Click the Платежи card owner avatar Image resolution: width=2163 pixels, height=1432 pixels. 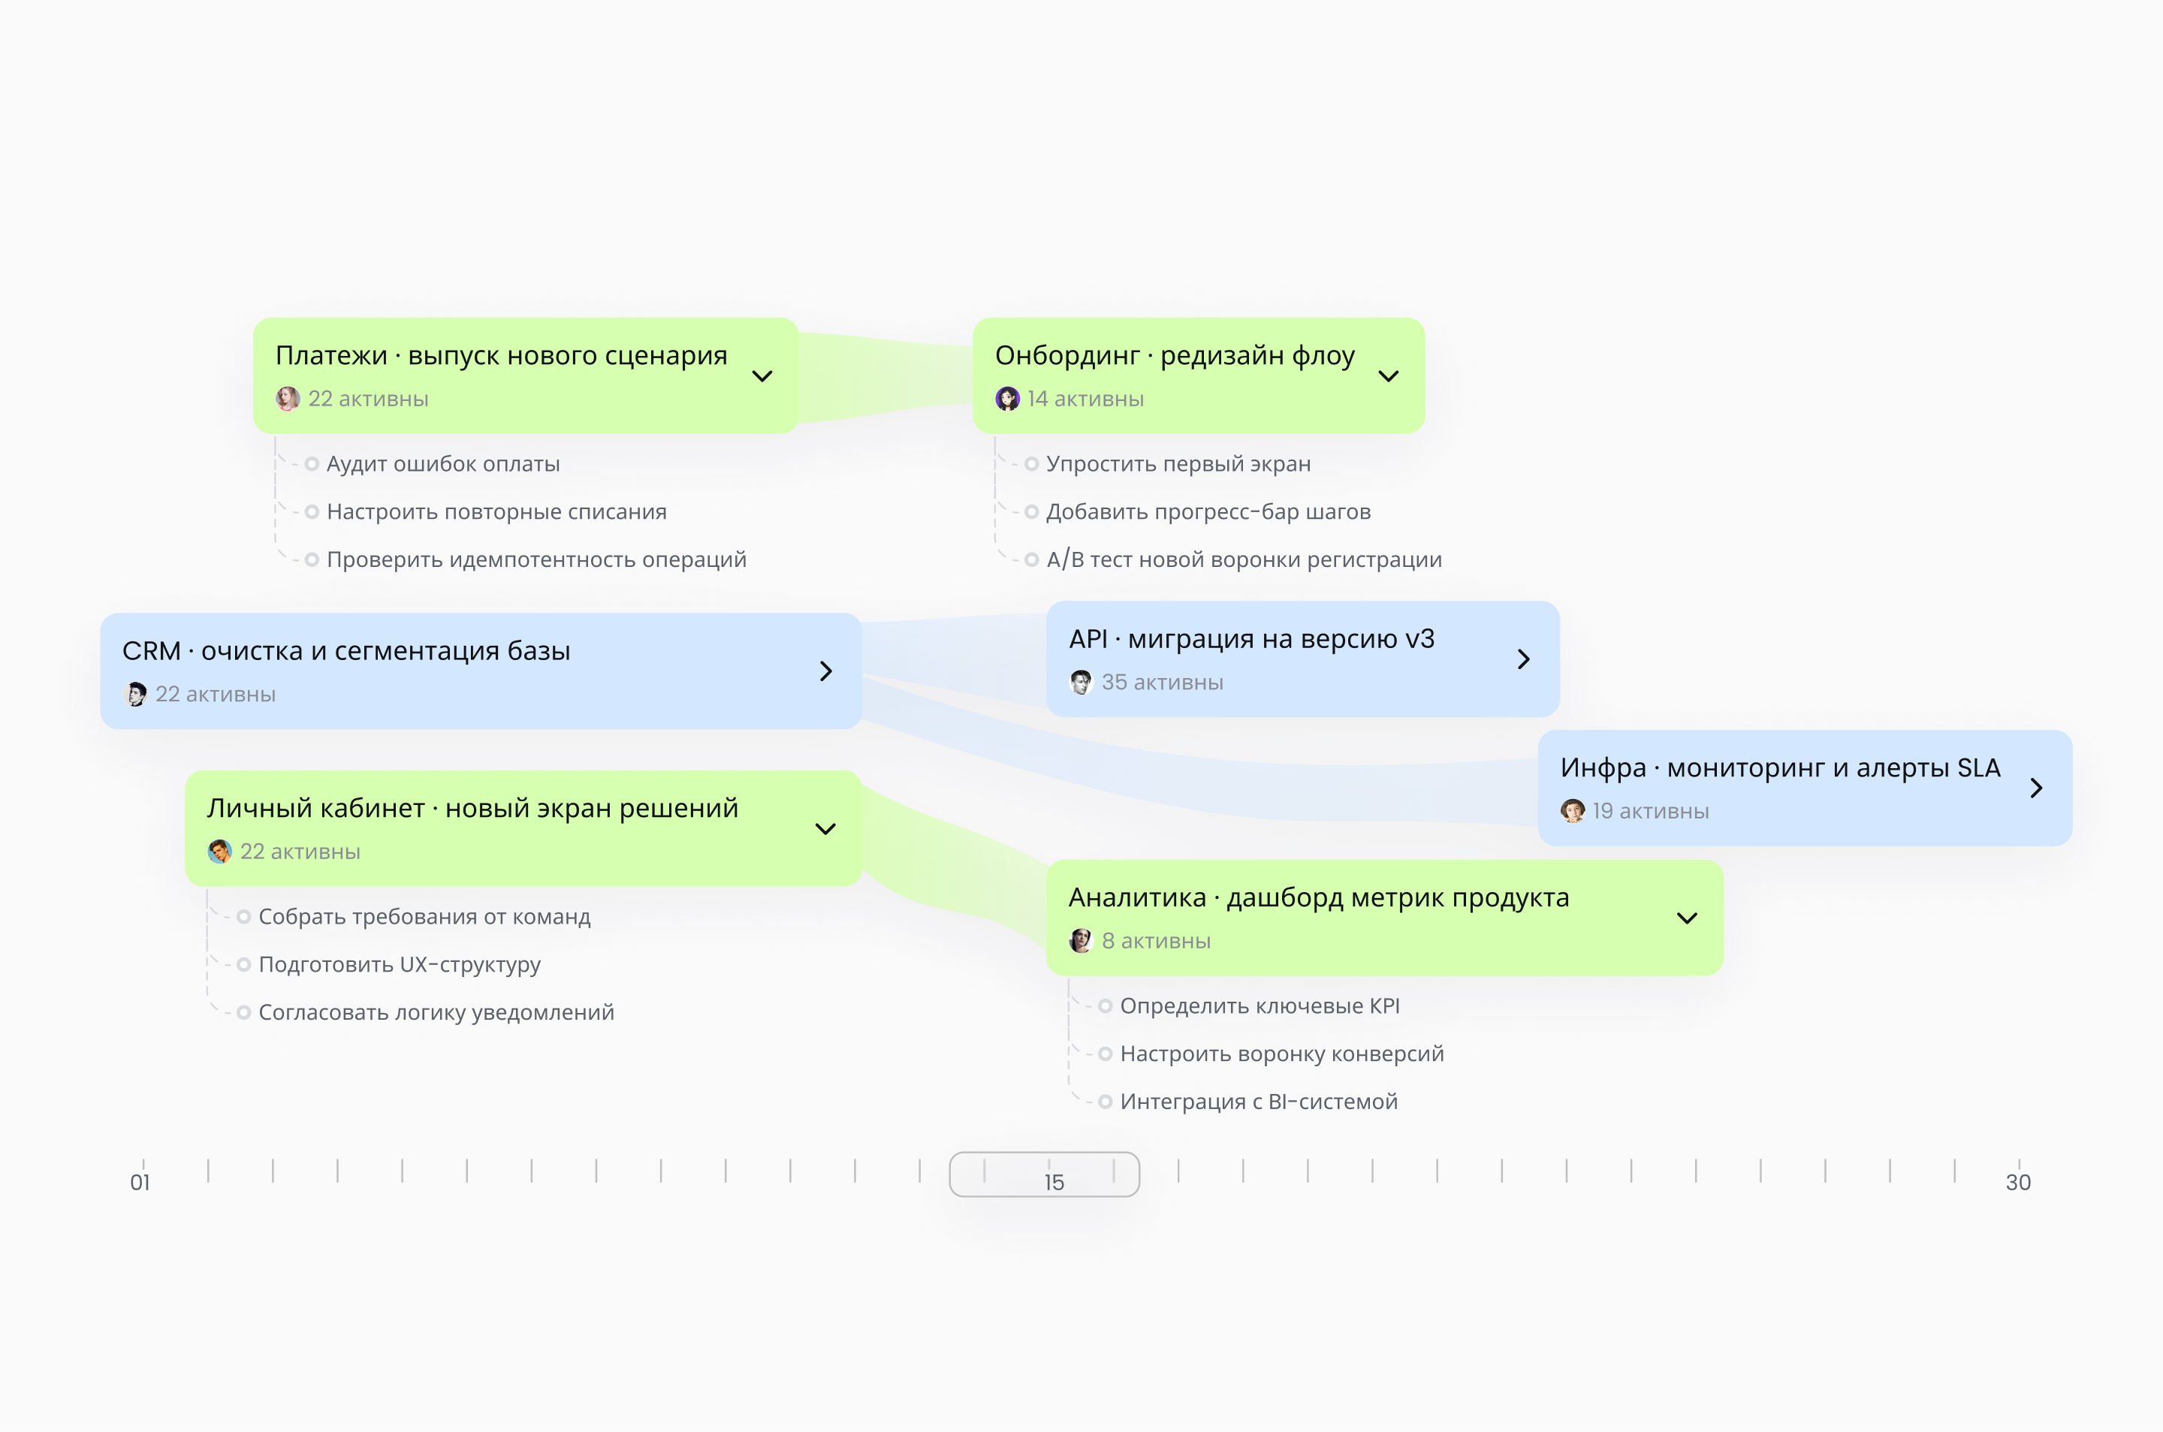pos(288,399)
